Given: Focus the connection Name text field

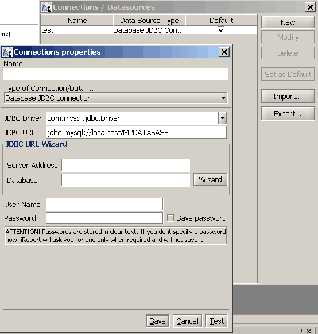Looking at the screenshot, I should click(115, 74).
